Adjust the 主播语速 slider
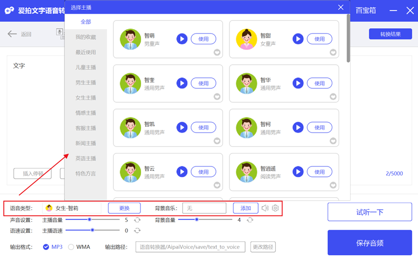 pyautogui.click(x=92, y=230)
